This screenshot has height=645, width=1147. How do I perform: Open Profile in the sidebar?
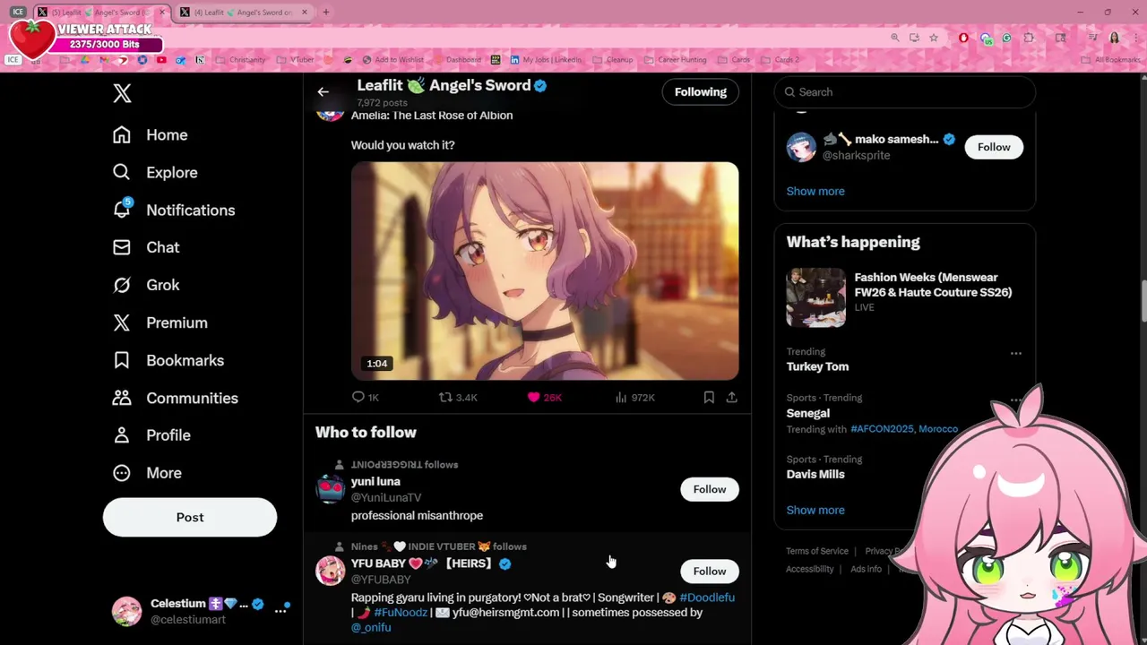point(151,435)
